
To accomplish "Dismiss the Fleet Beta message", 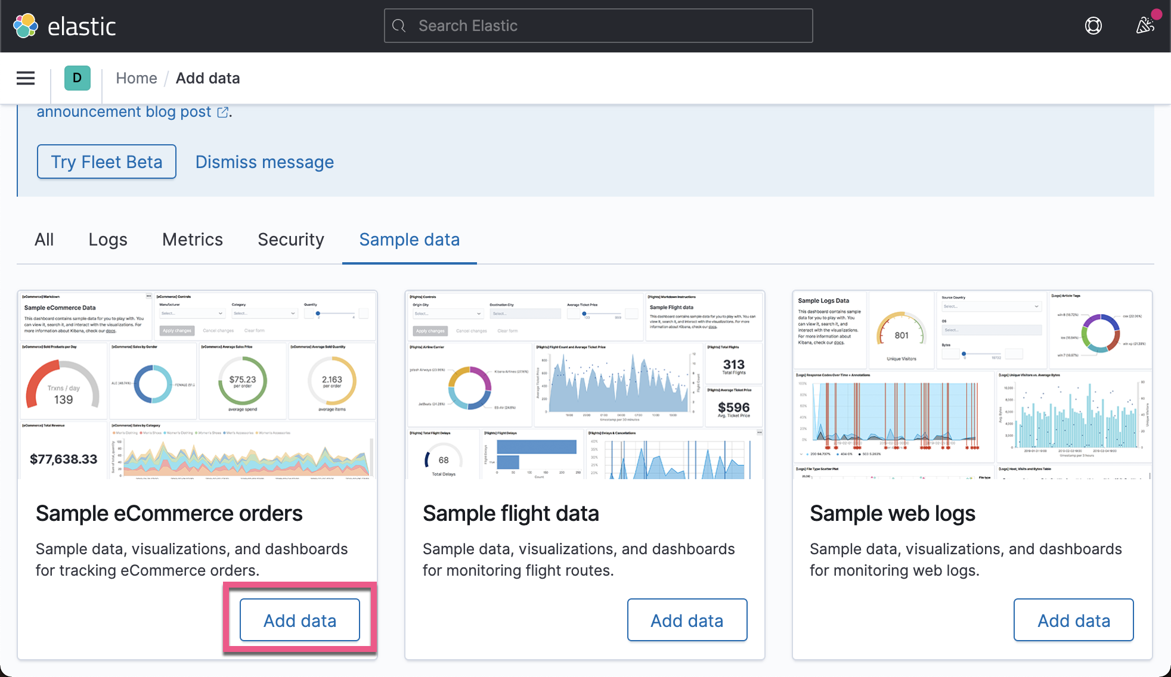I will 264,162.
